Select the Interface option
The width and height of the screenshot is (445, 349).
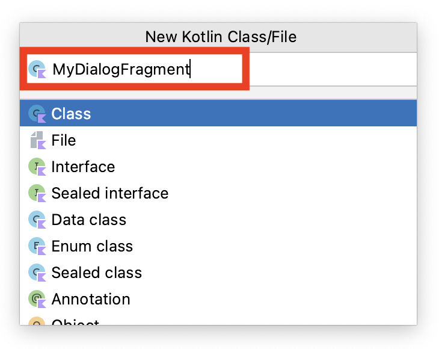click(x=218, y=167)
